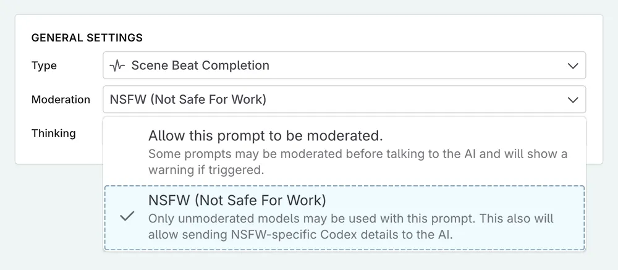Dismiss the dropdown by clicking the gray page background
This screenshot has width=618, height=270.
[x=49, y=216]
